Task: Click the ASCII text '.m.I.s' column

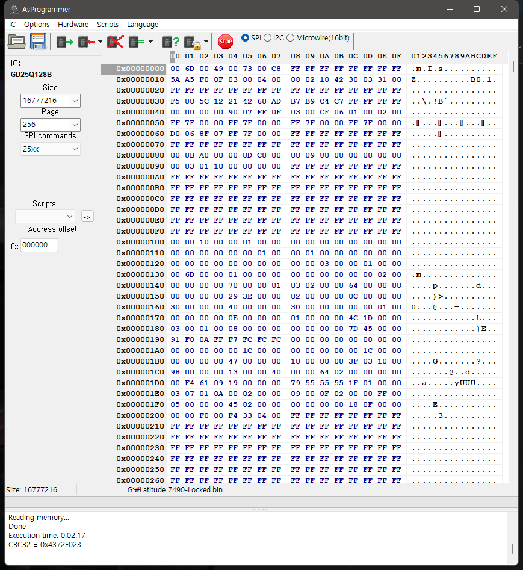Action: [x=427, y=69]
